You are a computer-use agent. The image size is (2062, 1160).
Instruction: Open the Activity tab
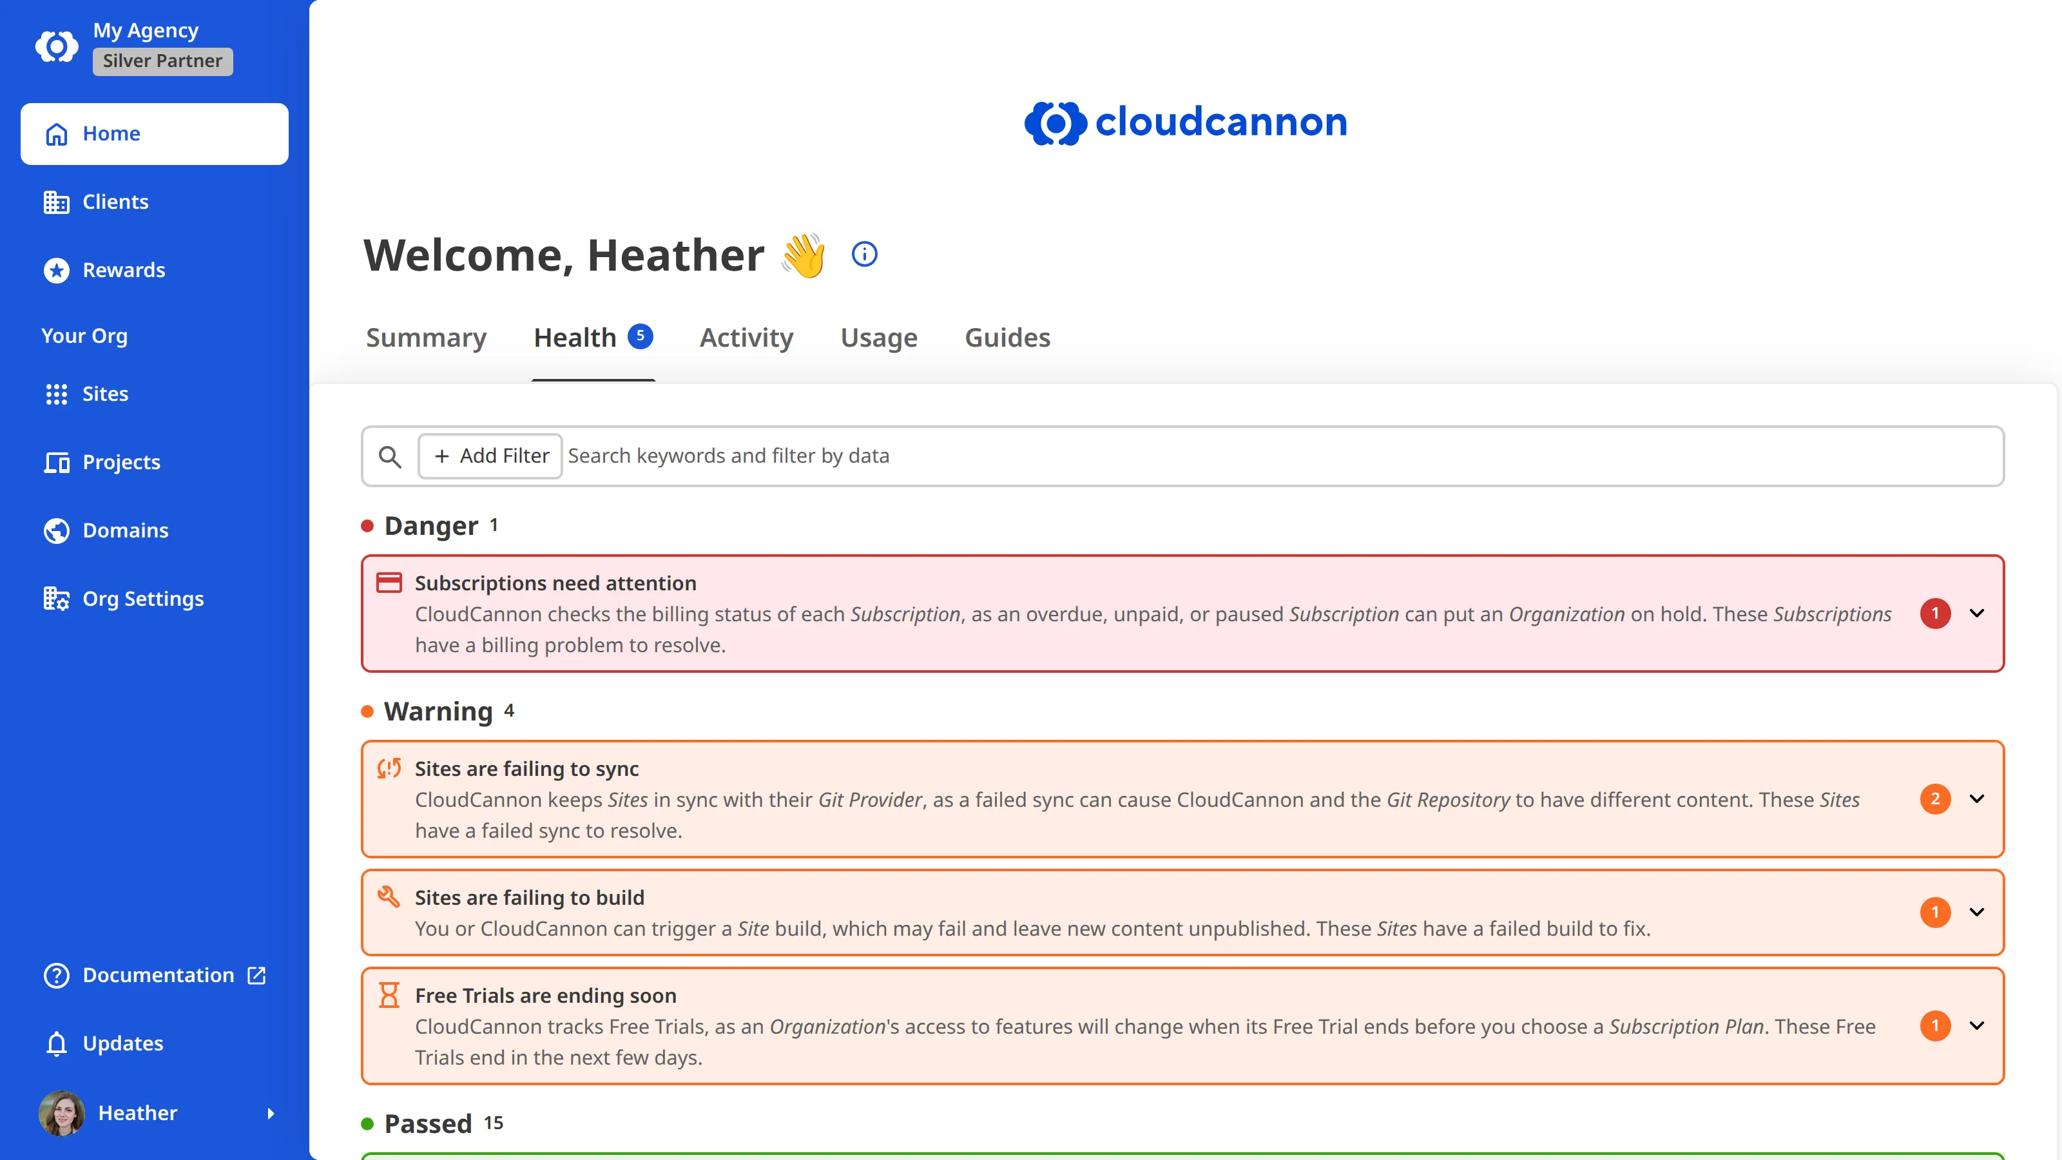tap(746, 338)
